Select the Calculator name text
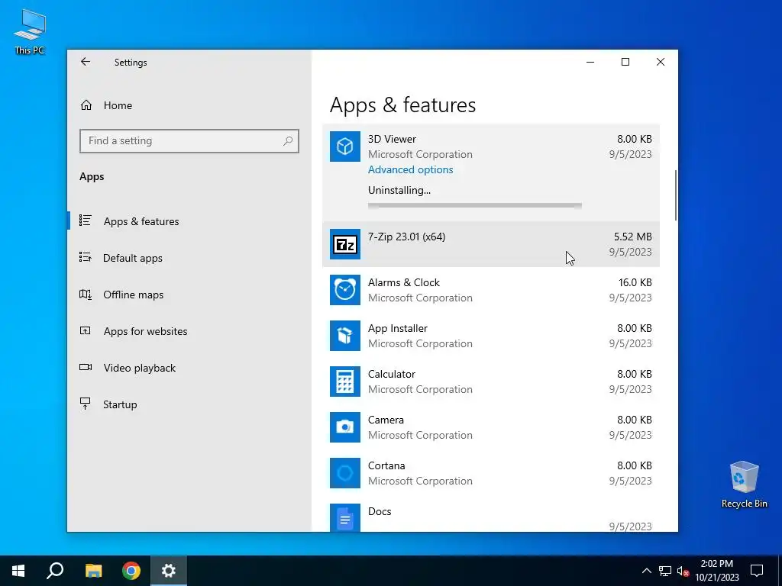 tap(392, 374)
